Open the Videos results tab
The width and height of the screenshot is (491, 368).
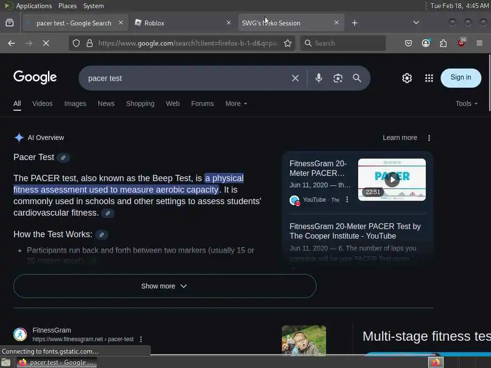point(43,103)
